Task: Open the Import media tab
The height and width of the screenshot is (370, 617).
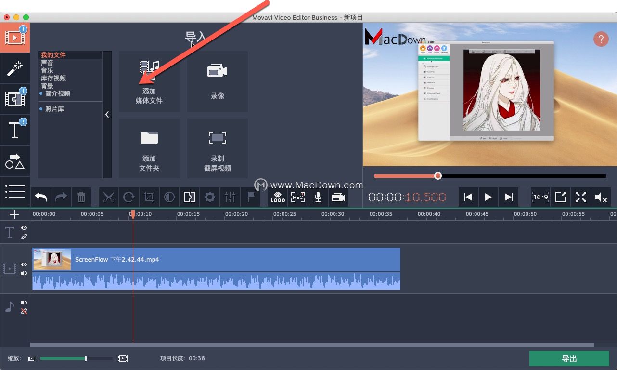Action: point(15,38)
